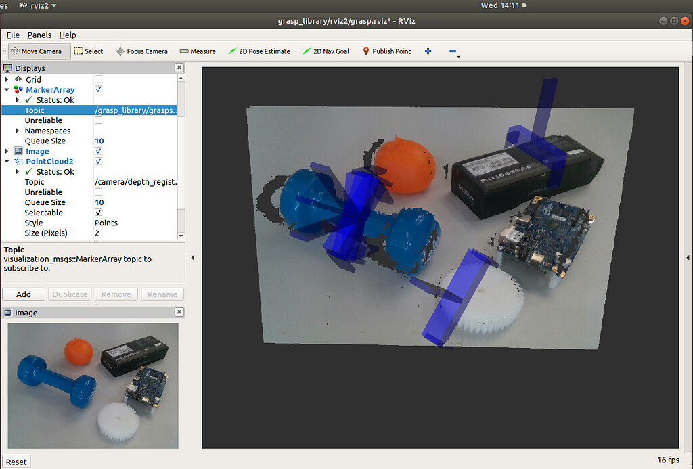Select the Publish Point tool
This screenshot has width=693, height=469.
[x=386, y=51]
